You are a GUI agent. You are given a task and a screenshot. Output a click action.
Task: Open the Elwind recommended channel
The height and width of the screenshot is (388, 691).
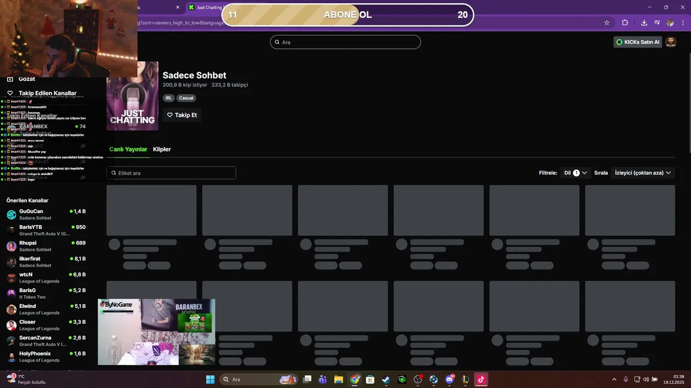pos(46,309)
